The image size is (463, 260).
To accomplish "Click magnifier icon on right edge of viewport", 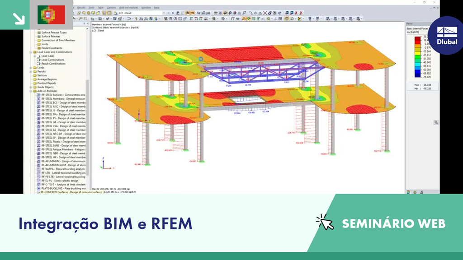I will coord(436,122).
